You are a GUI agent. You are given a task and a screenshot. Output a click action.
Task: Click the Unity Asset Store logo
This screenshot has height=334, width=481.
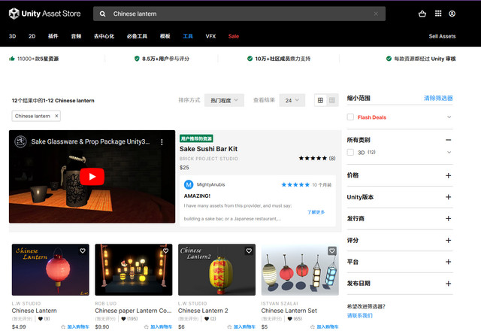[45, 14]
